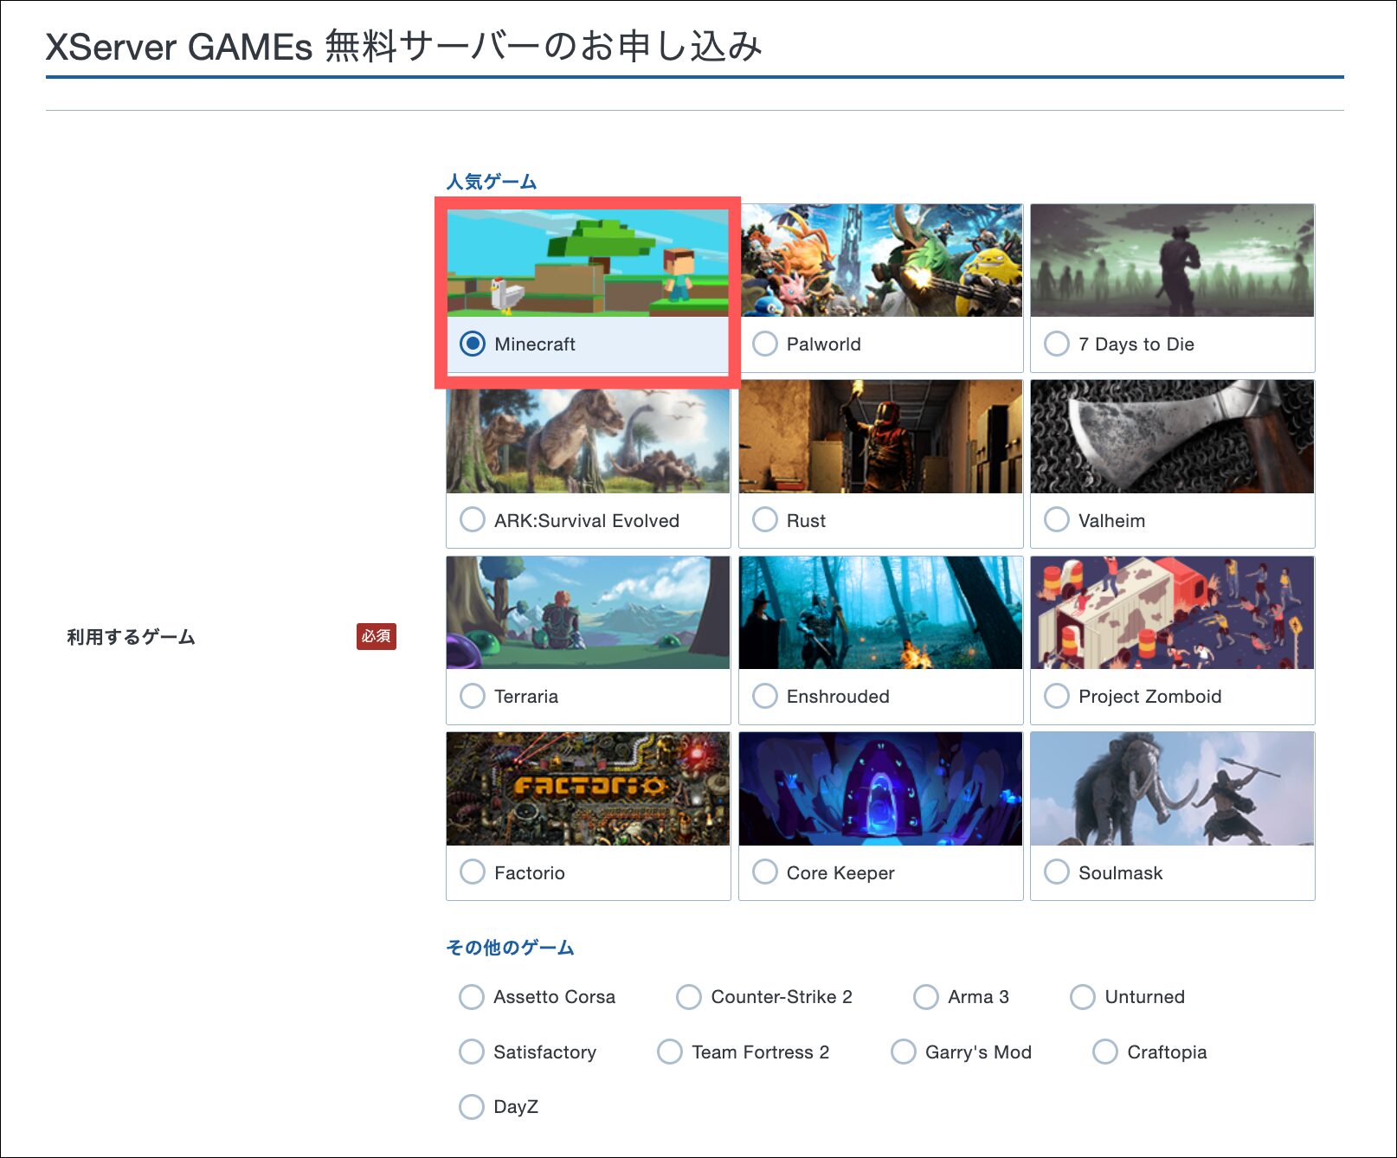Select the Garry's Mod radio option
The height and width of the screenshot is (1158, 1397).
tap(904, 1052)
